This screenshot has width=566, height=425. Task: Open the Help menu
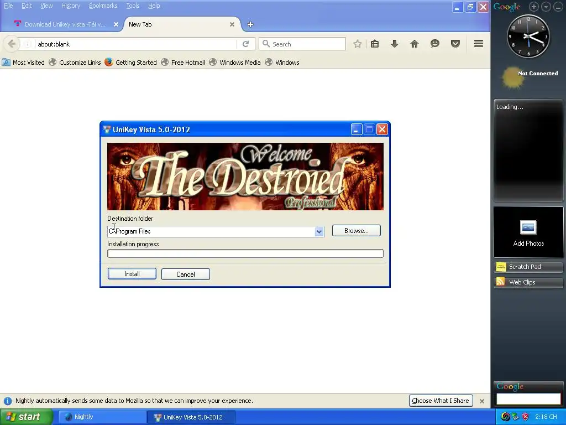tap(154, 6)
